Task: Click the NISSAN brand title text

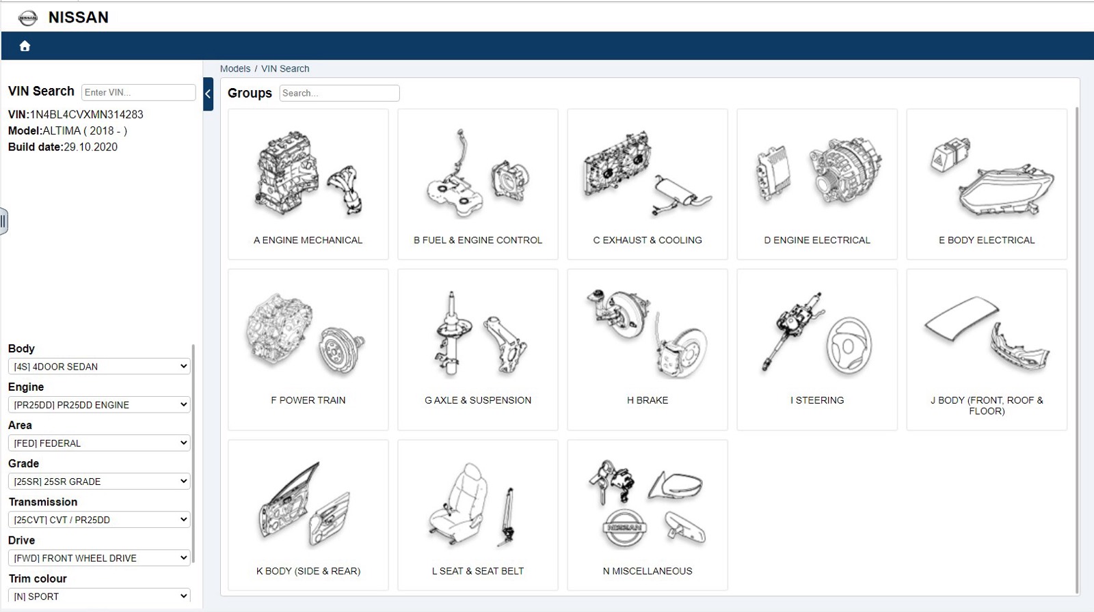Action: pos(79,18)
